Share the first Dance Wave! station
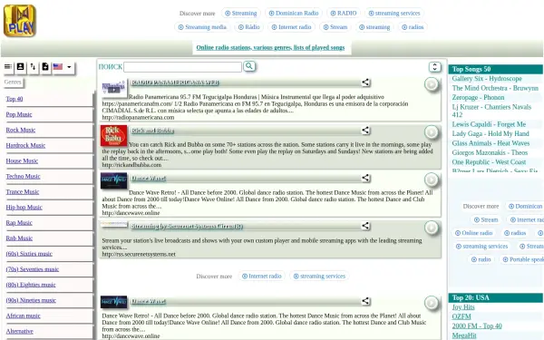 (365, 178)
